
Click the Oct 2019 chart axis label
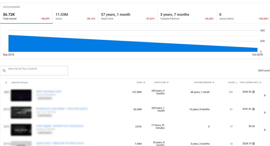point(257,55)
